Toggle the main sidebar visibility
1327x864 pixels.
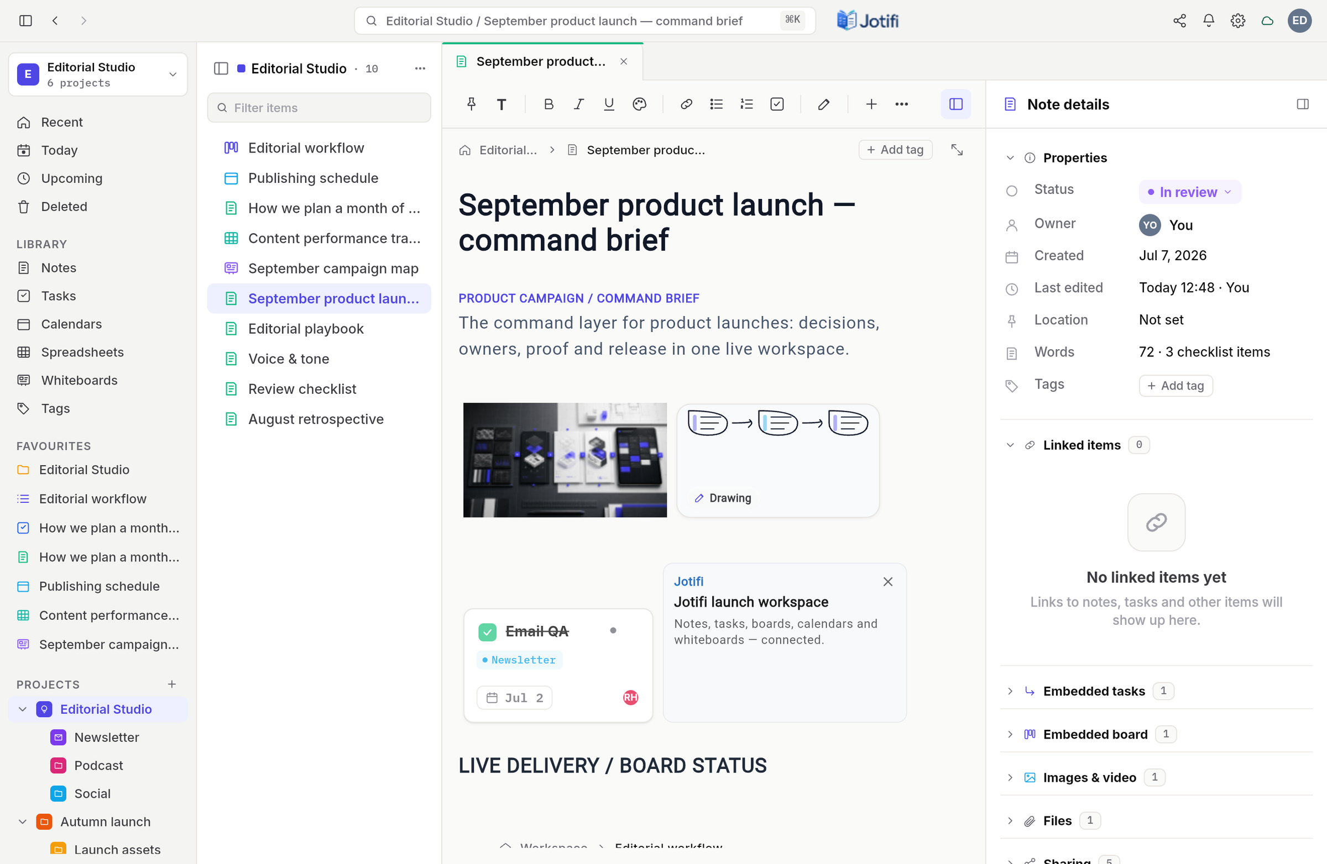[25, 20]
